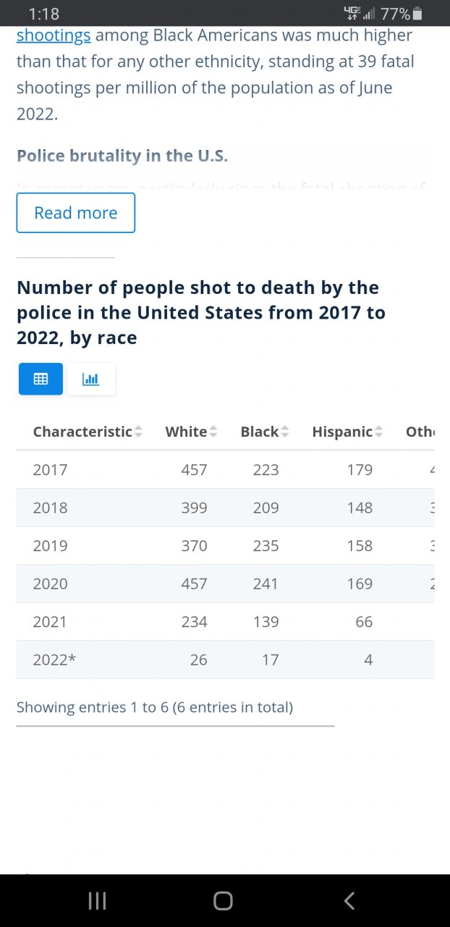Click the Police brutality in the U.S. heading
The width and height of the screenshot is (450, 927).
[x=122, y=156]
